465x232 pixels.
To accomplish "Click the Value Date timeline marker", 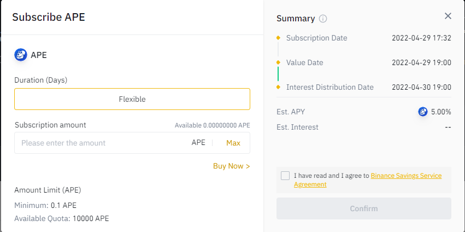I will click(x=278, y=63).
